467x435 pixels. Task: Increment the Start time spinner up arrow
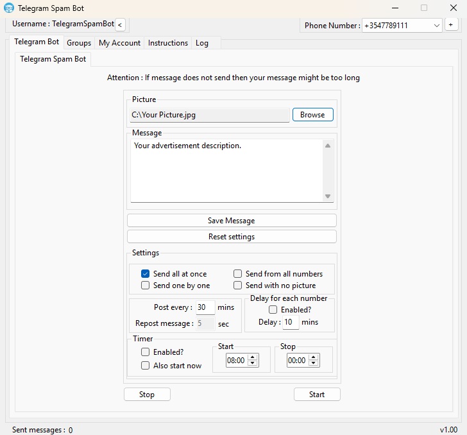(252, 357)
